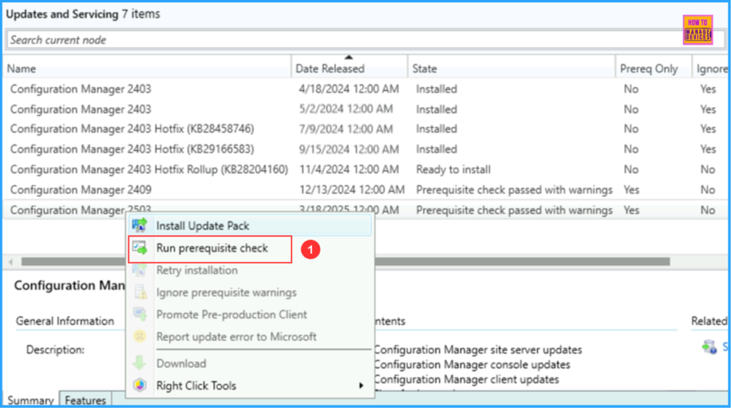Sort by the Name column header
Screen dimensions: 731x408
(147, 69)
